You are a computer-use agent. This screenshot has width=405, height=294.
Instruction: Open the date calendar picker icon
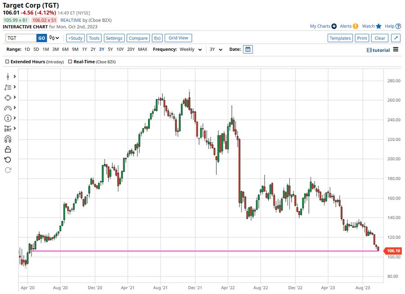pyautogui.click(x=247, y=50)
